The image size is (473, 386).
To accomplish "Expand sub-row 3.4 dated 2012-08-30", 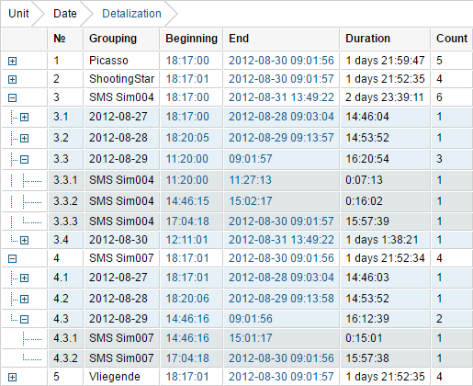I will pyautogui.click(x=25, y=240).
